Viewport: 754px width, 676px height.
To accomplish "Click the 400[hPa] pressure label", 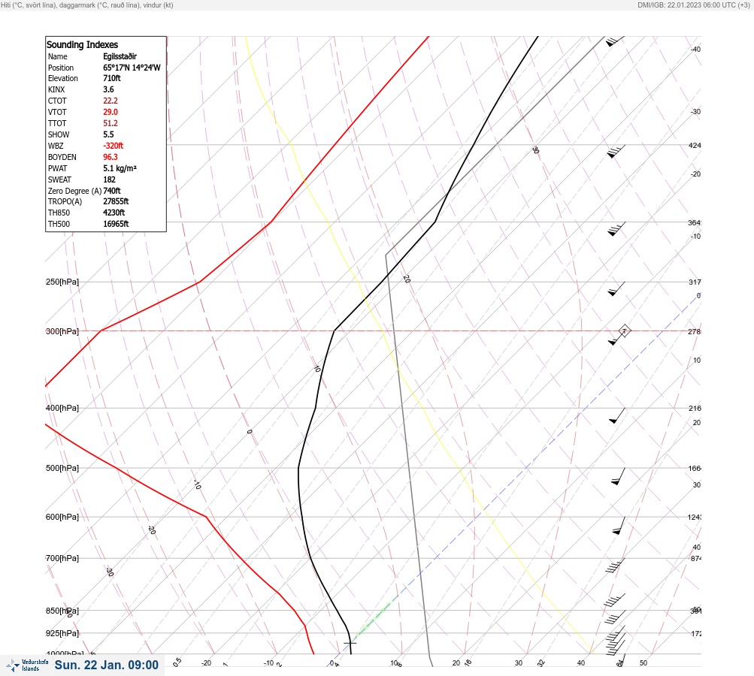I will 62,408.
